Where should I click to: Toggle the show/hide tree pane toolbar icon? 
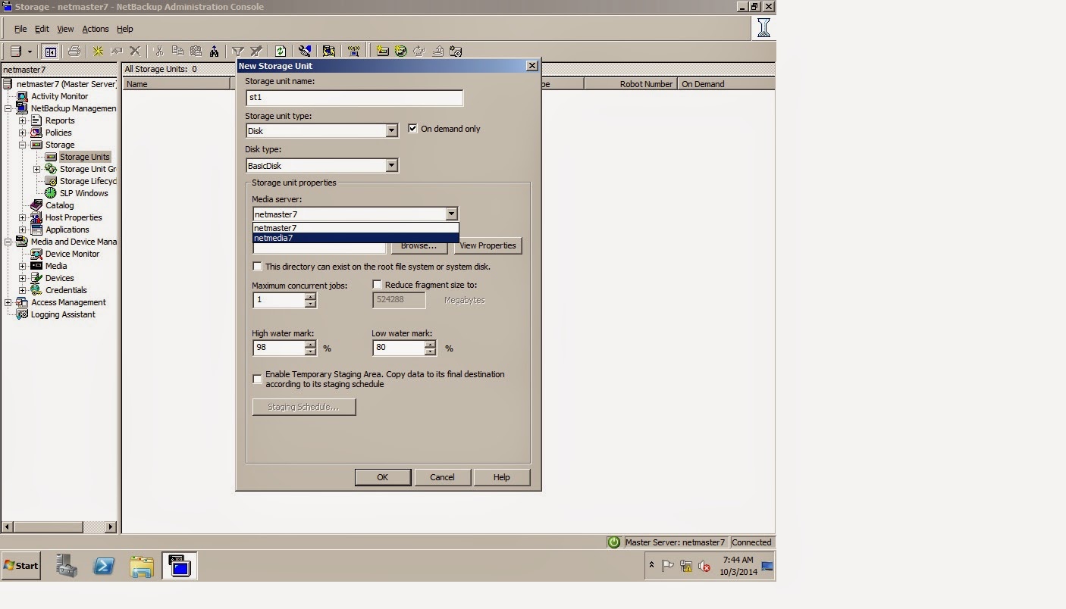coord(50,51)
